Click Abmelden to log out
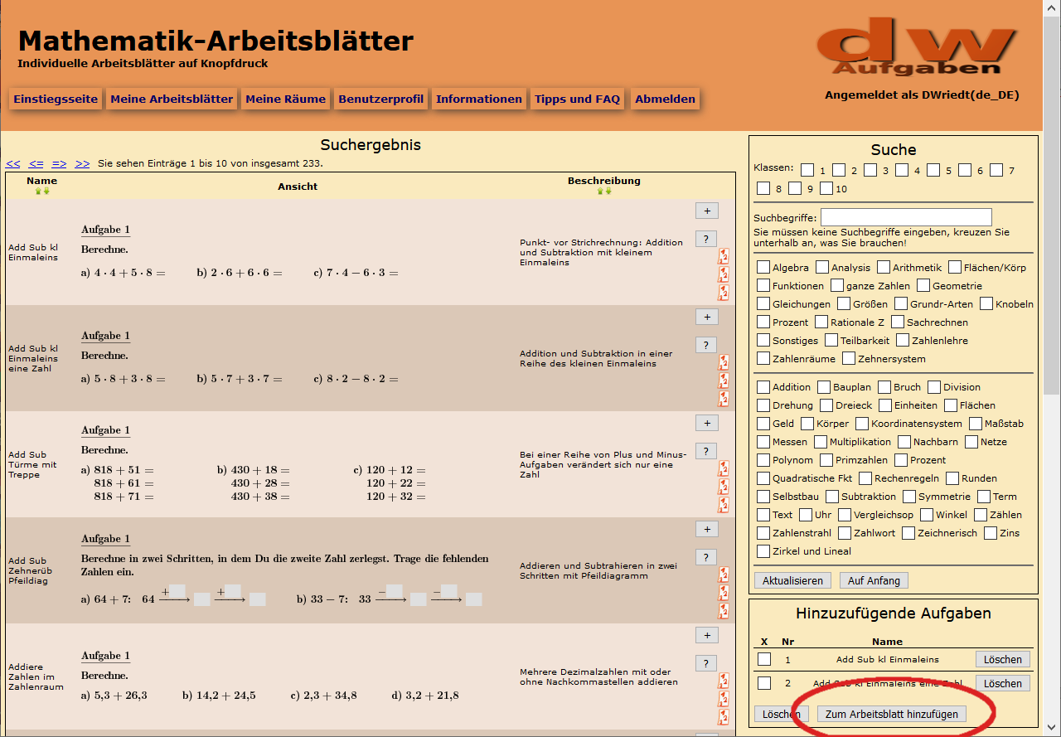Screen dimensions: 1061x737 (666, 99)
